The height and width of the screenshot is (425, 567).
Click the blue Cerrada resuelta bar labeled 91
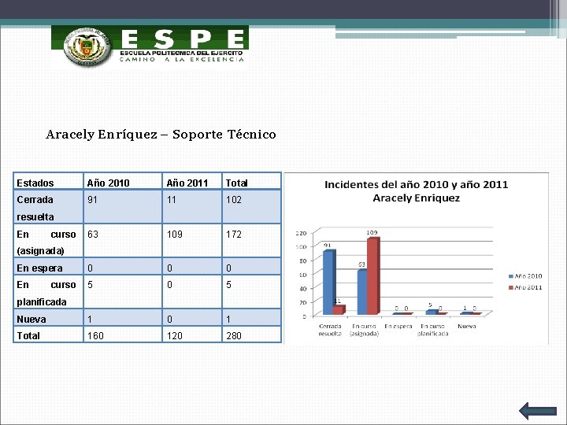pyautogui.click(x=328, y=282)
